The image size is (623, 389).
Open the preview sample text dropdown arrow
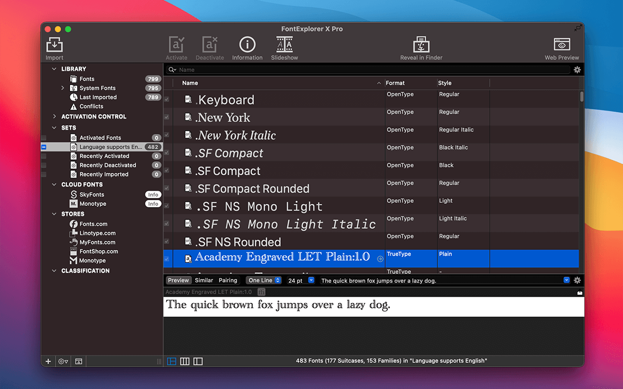click(566, 280)
